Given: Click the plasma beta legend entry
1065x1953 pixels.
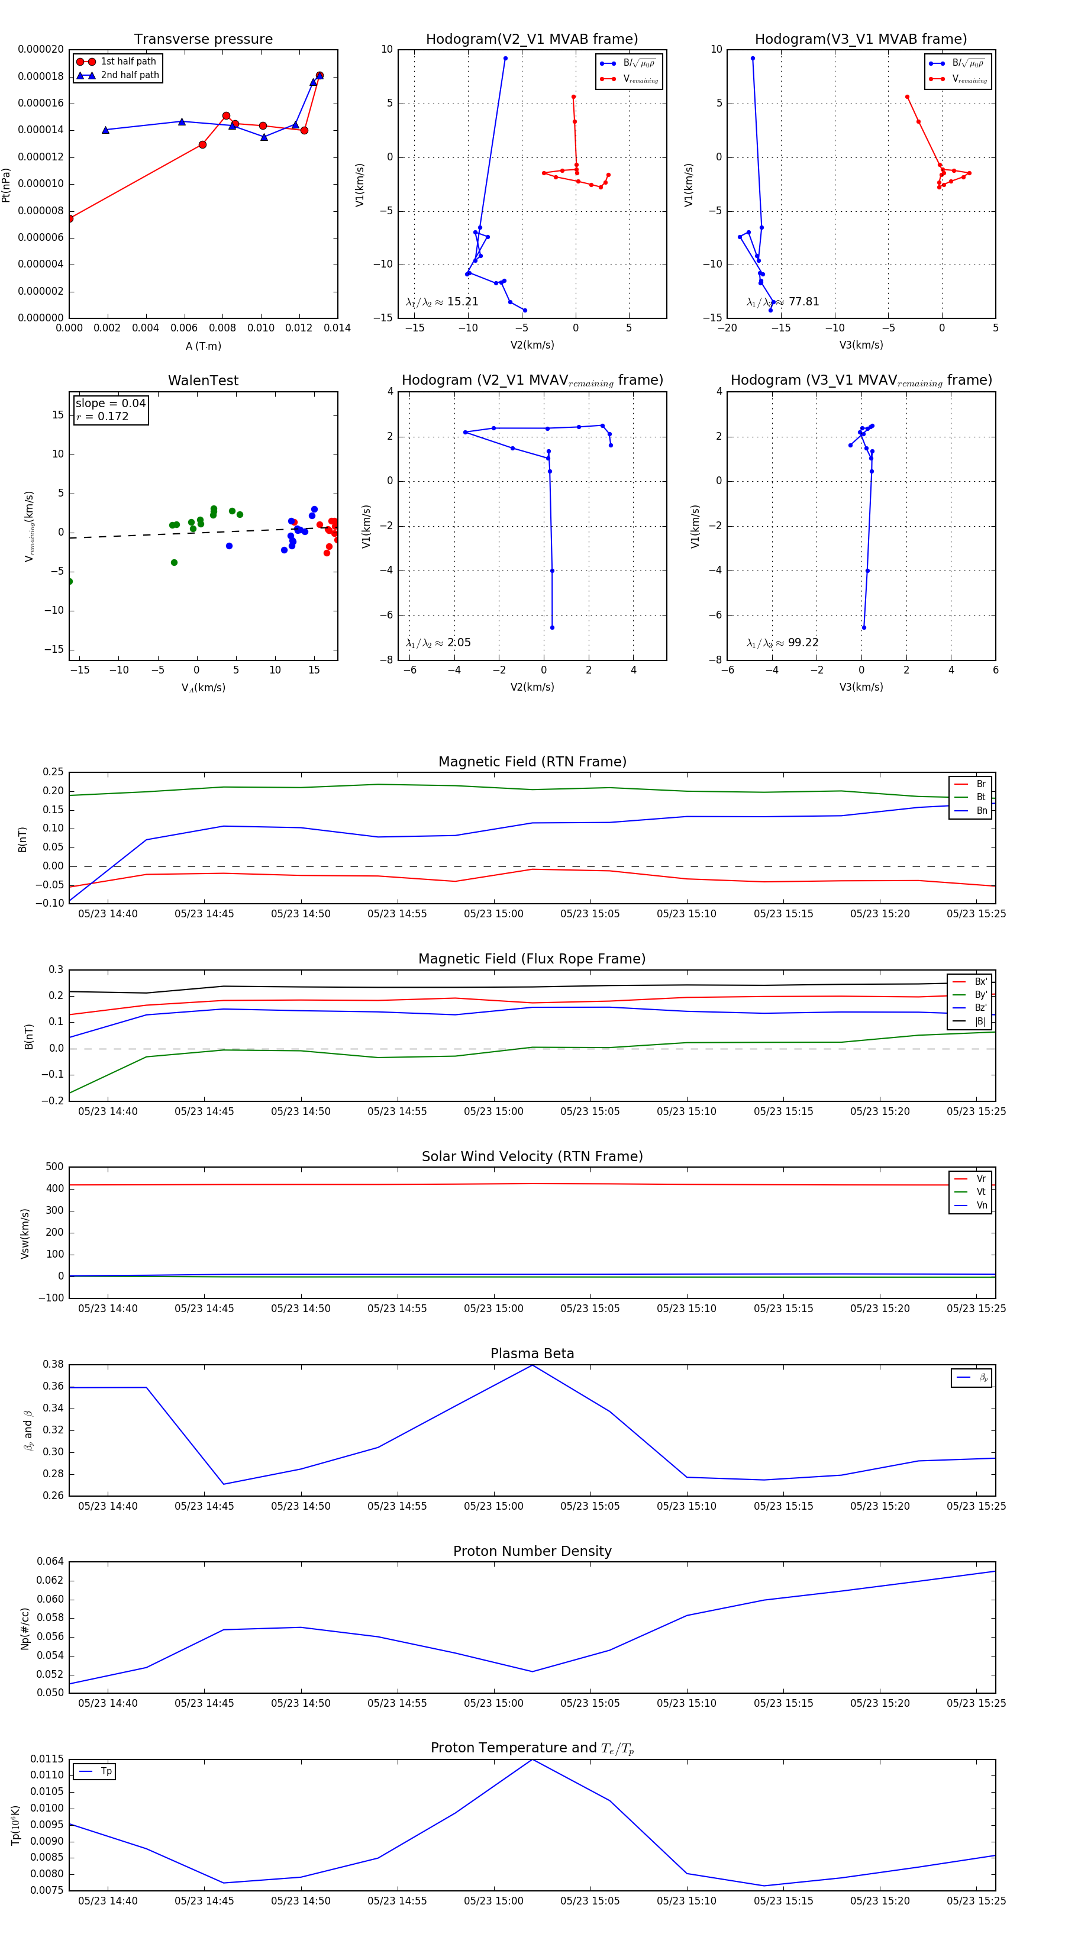Looking at the screenshot, I should 972,1378.
